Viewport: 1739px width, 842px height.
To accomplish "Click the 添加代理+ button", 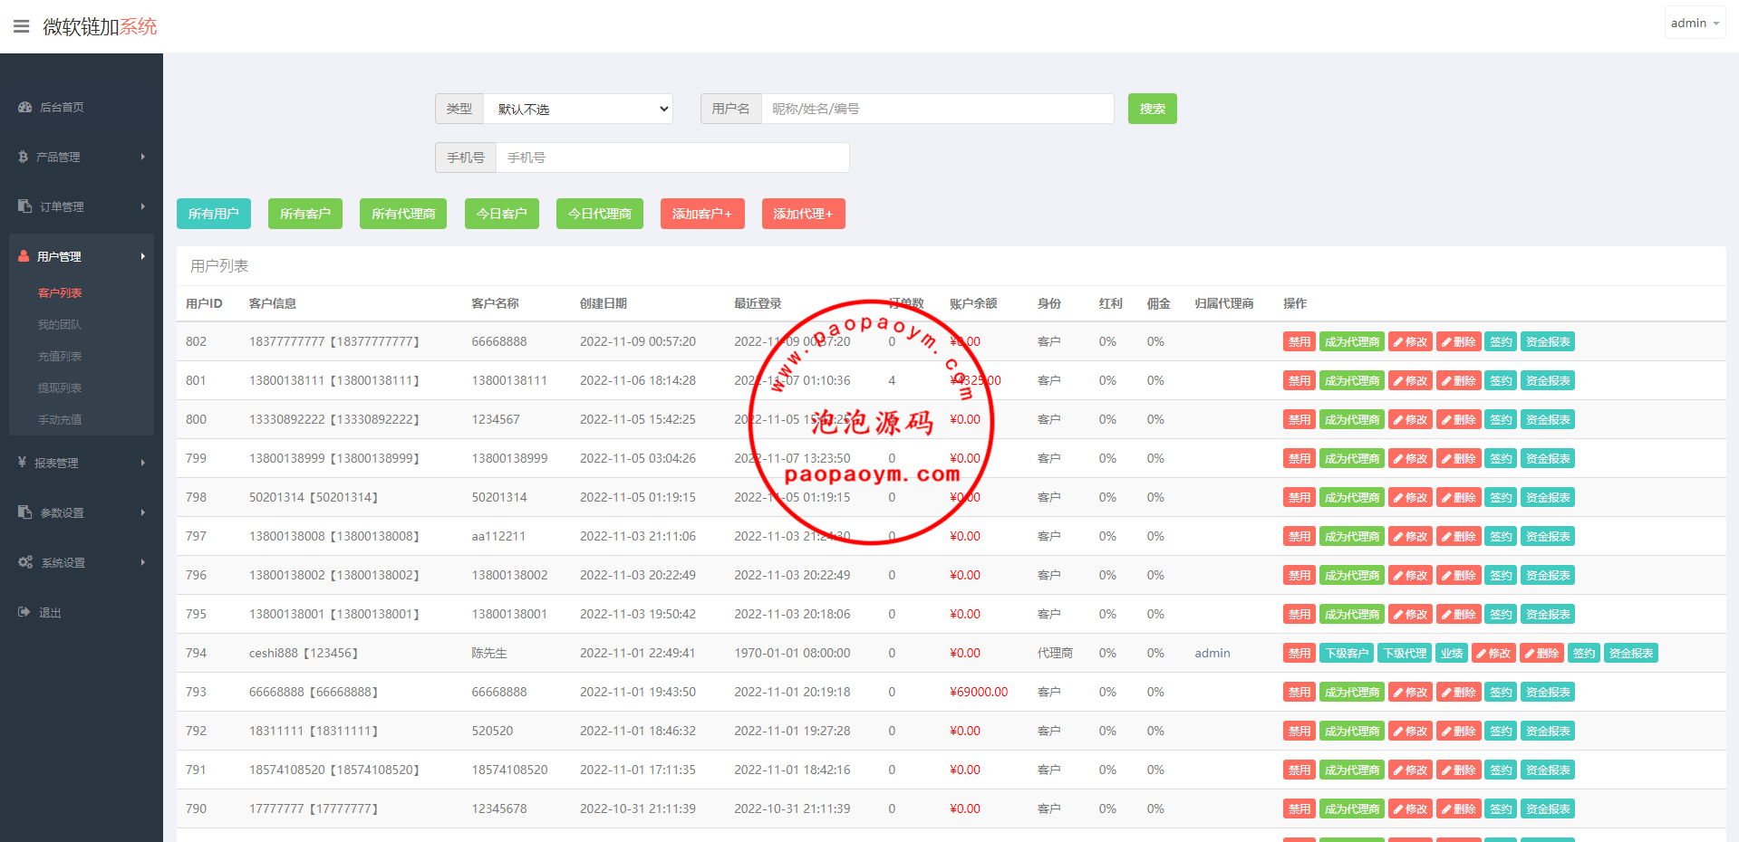I will [804, 214].
